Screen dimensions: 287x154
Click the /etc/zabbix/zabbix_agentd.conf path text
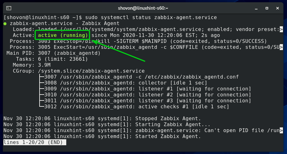194,77
